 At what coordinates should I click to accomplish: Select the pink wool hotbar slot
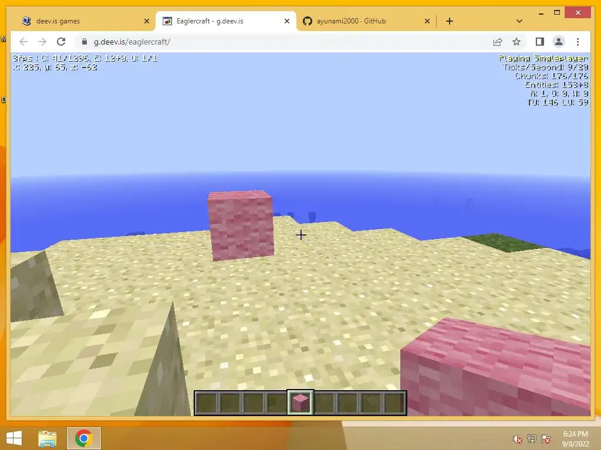(300, 403)
